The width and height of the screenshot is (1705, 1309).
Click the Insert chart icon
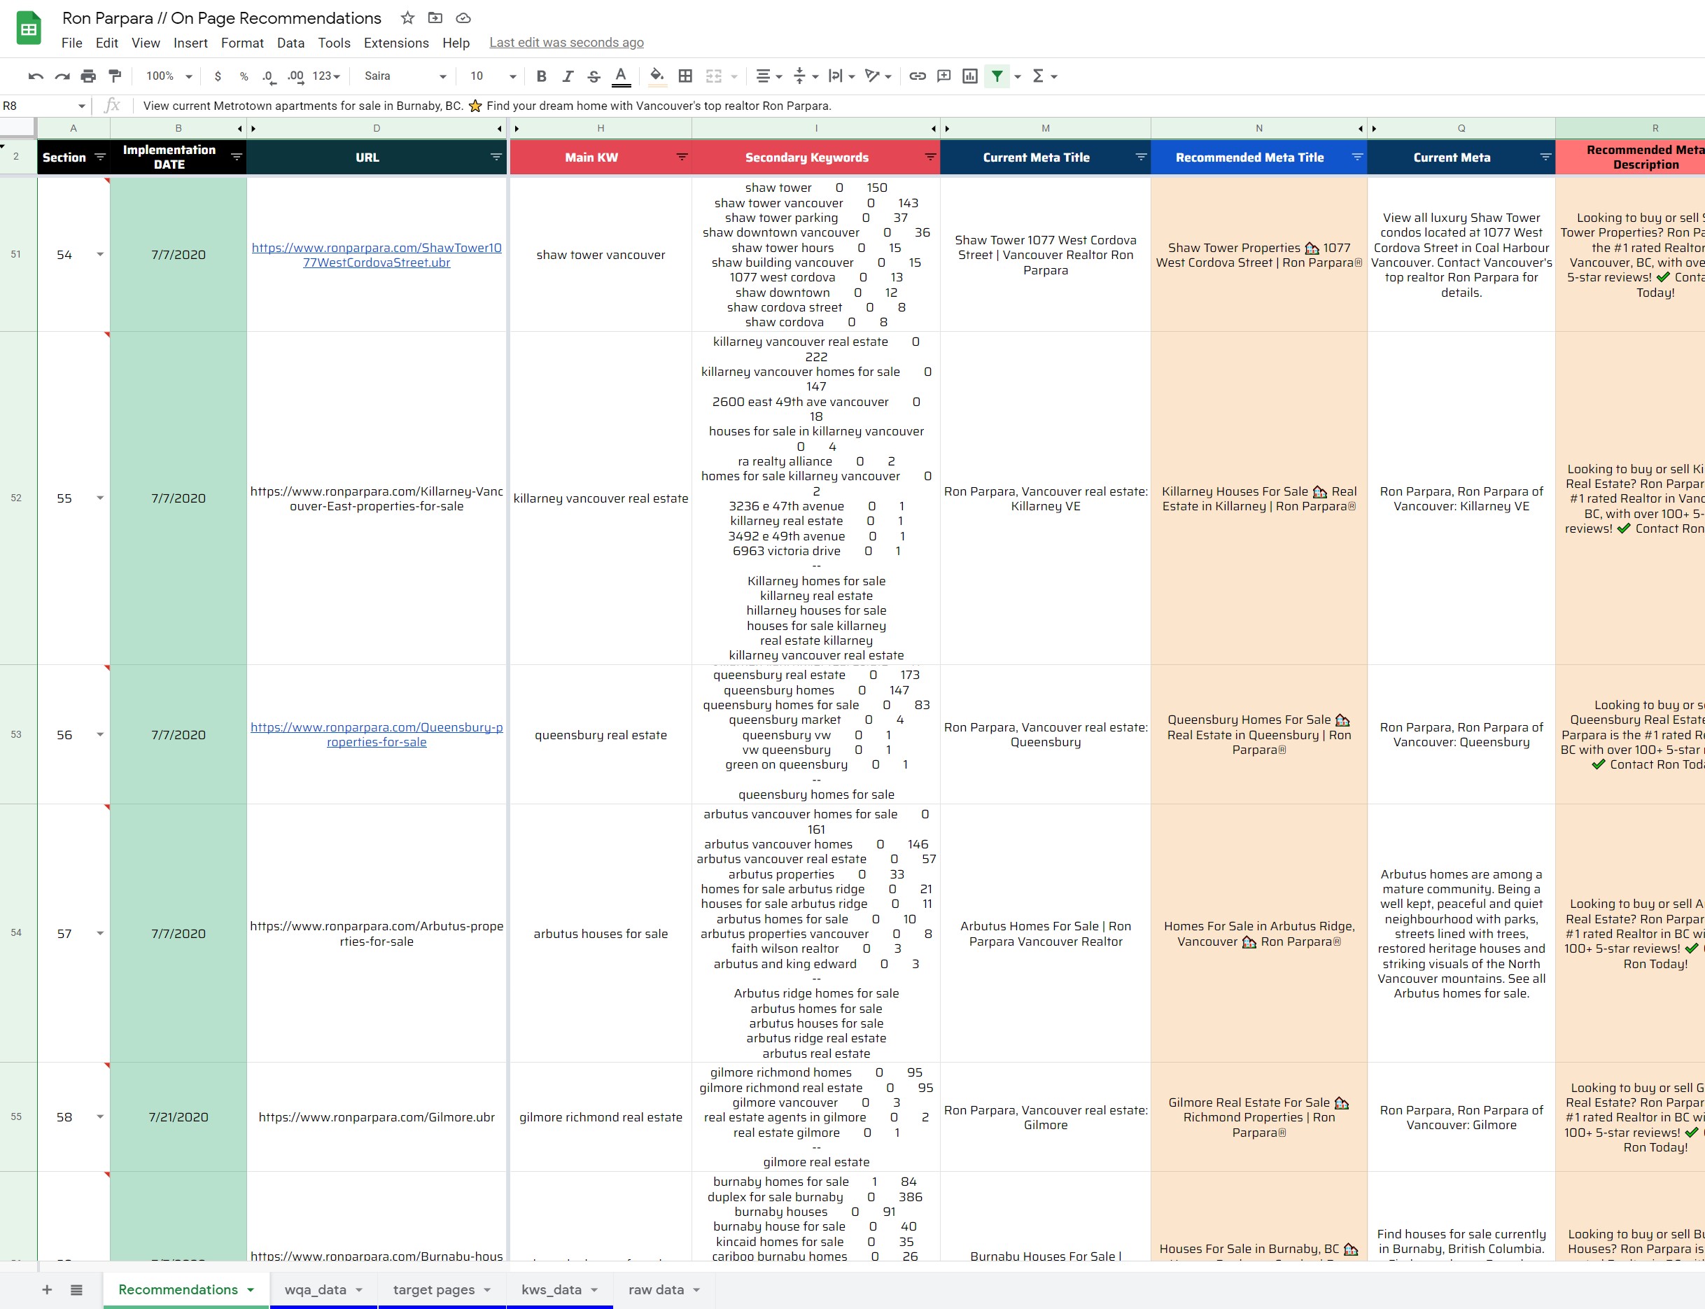coord(969,76)
